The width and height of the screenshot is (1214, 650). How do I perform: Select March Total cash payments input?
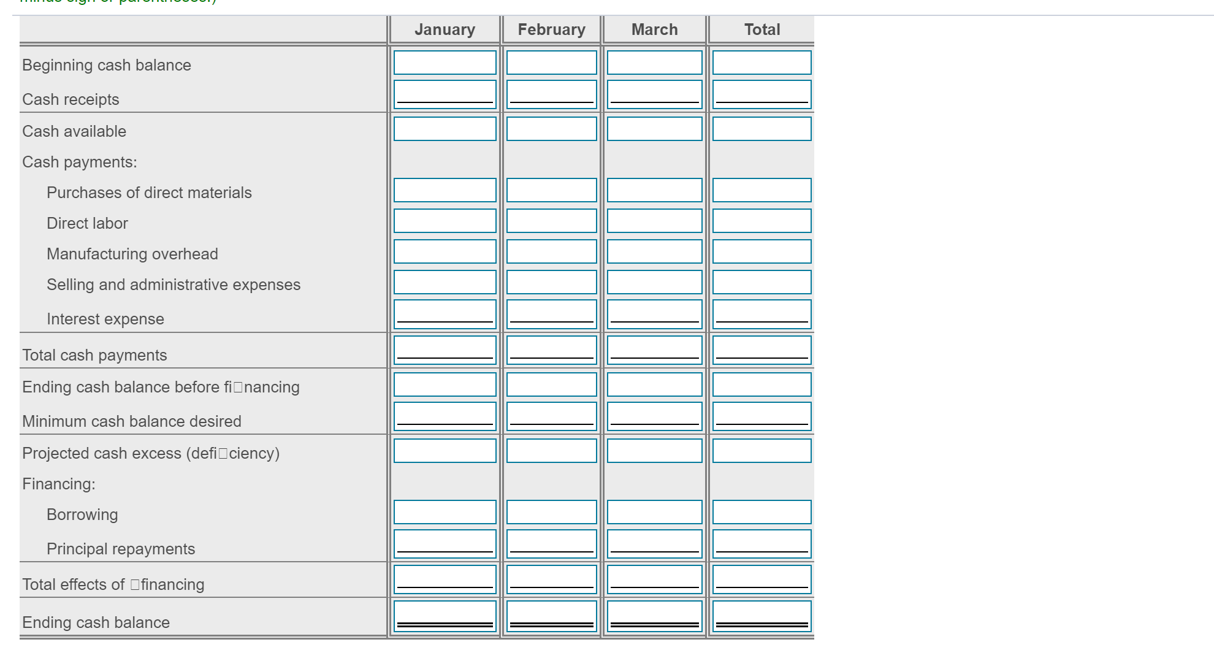click(x=654, y=350)
